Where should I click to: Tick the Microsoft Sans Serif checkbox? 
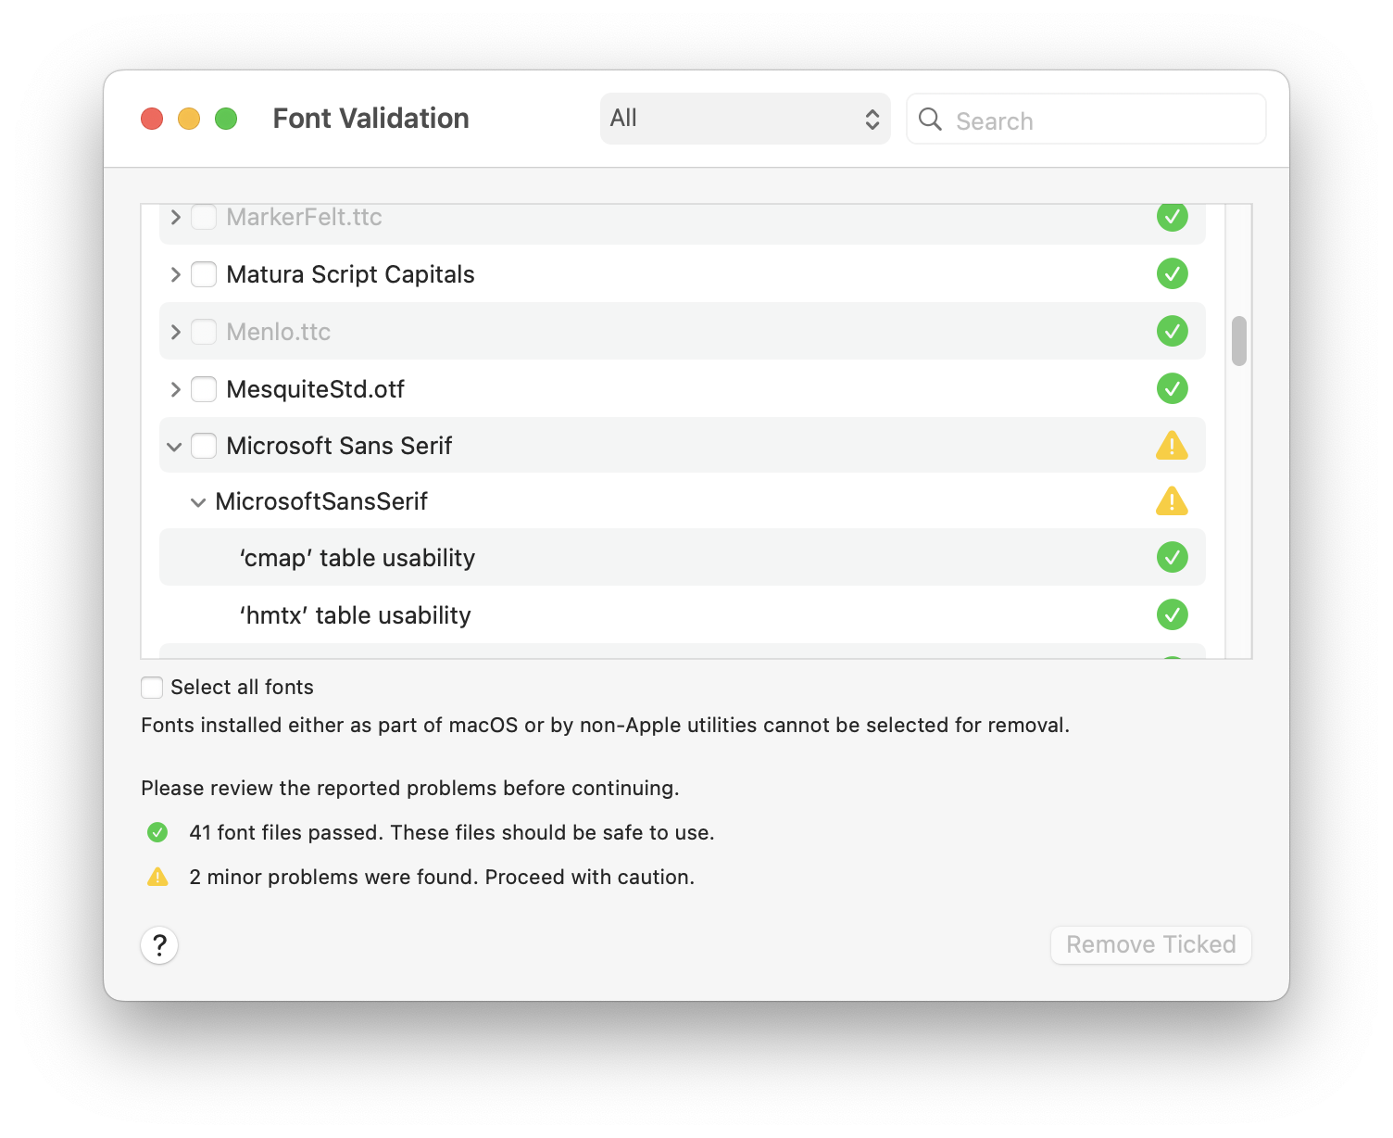tap(204, 446)
